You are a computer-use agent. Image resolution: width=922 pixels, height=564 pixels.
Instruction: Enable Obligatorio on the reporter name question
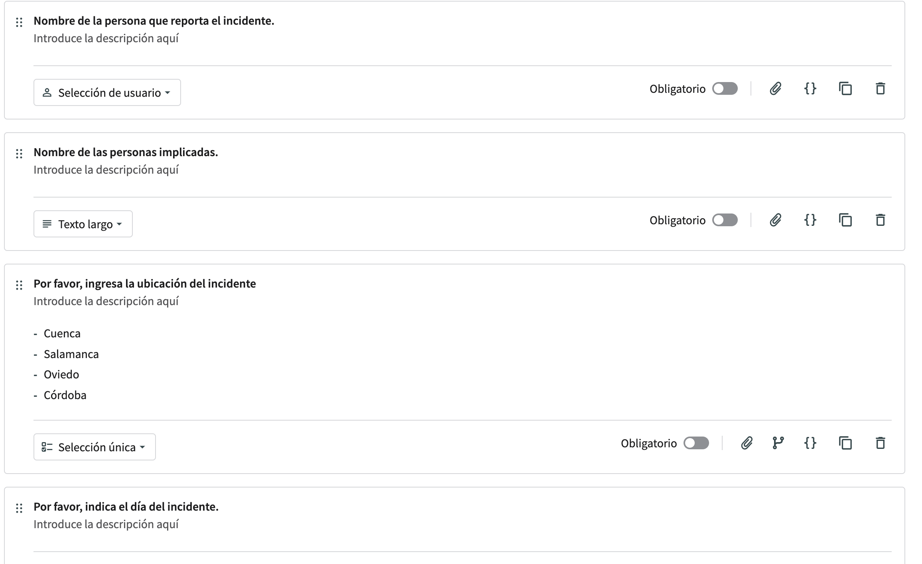[x=725, y=89]
